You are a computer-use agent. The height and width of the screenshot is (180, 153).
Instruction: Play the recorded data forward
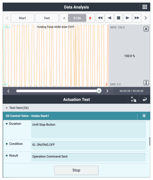tap(128, 18)
